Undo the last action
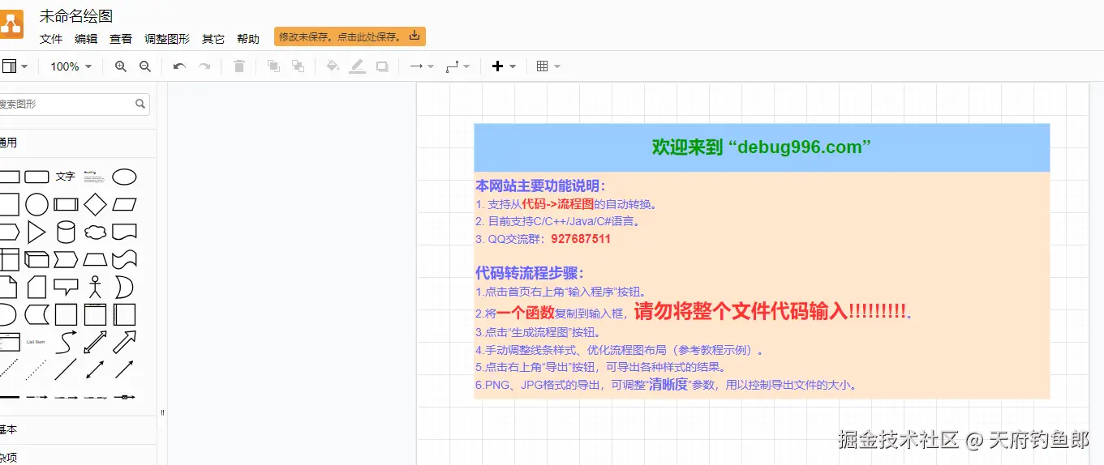Screen dimensions: 1104x465 point(179,66)
